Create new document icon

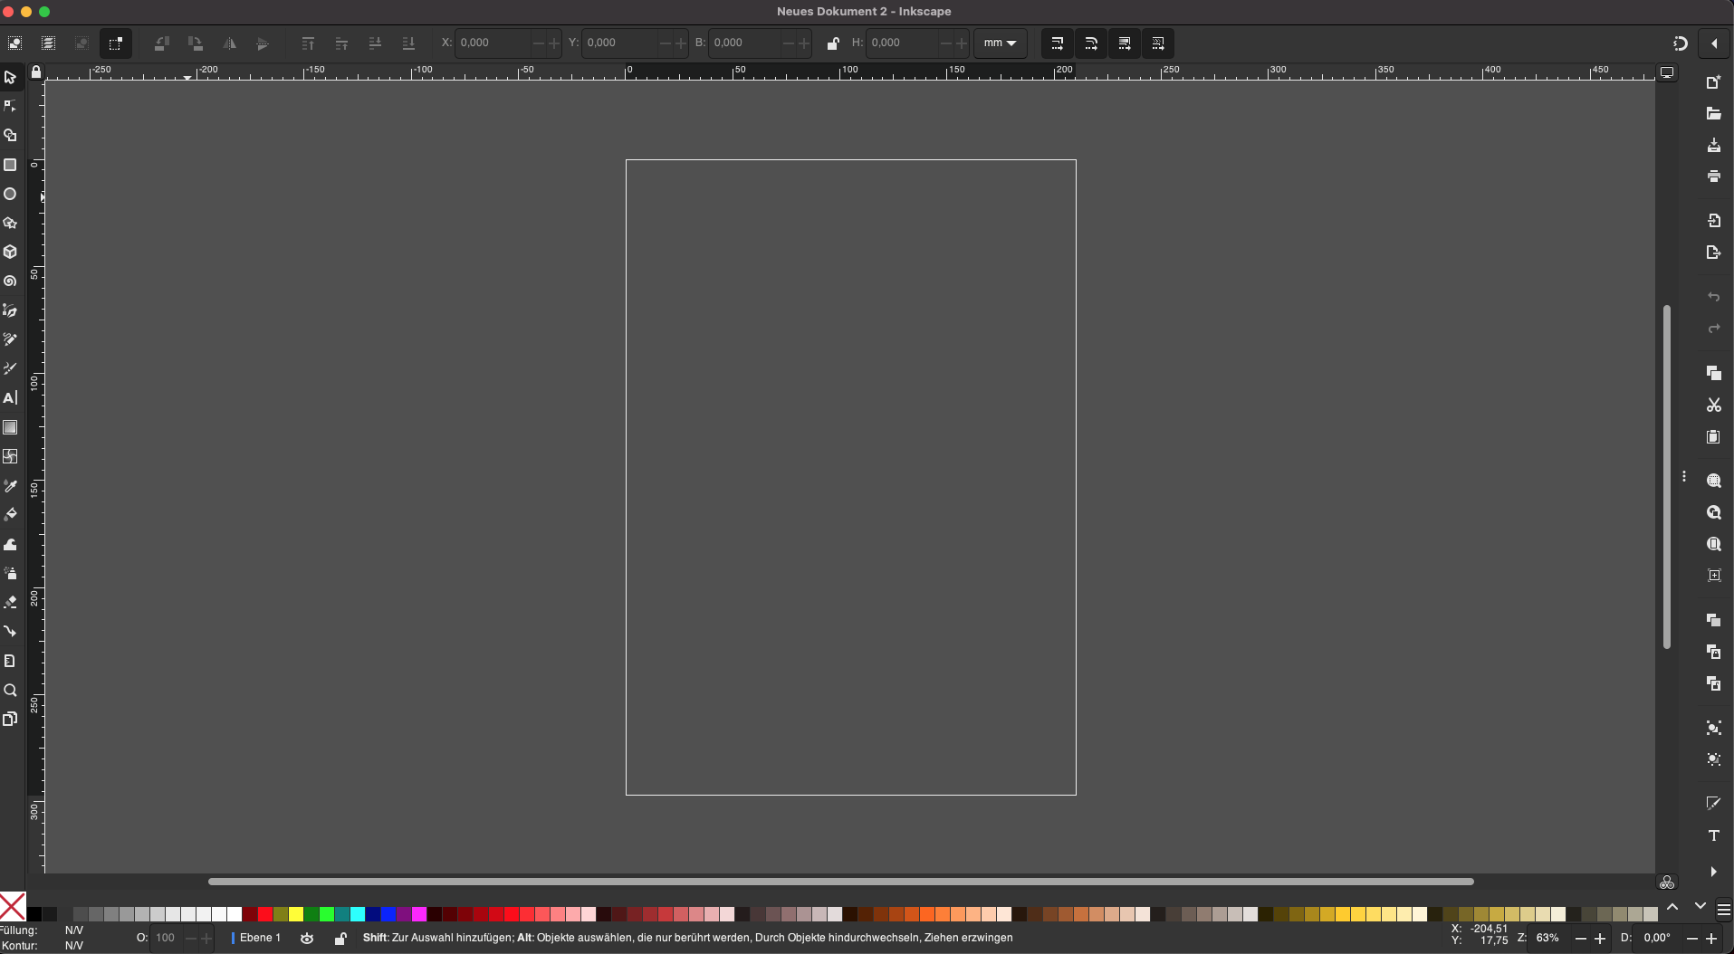point(1713,82)
